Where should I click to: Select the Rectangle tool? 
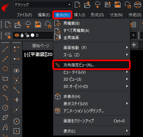(5, 78)
